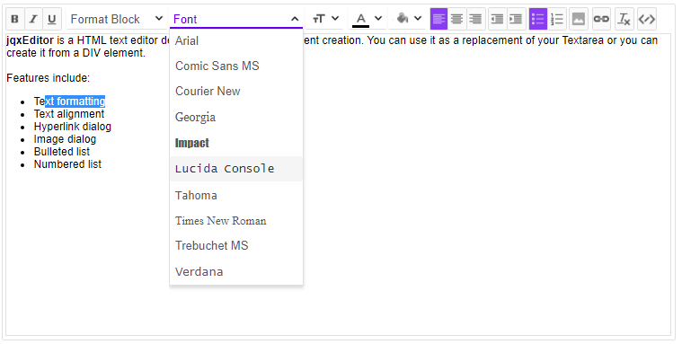Viewport: 682px width, 344px height.
Task: Click the bold 'jqxEditor' word
Action: 30,41
